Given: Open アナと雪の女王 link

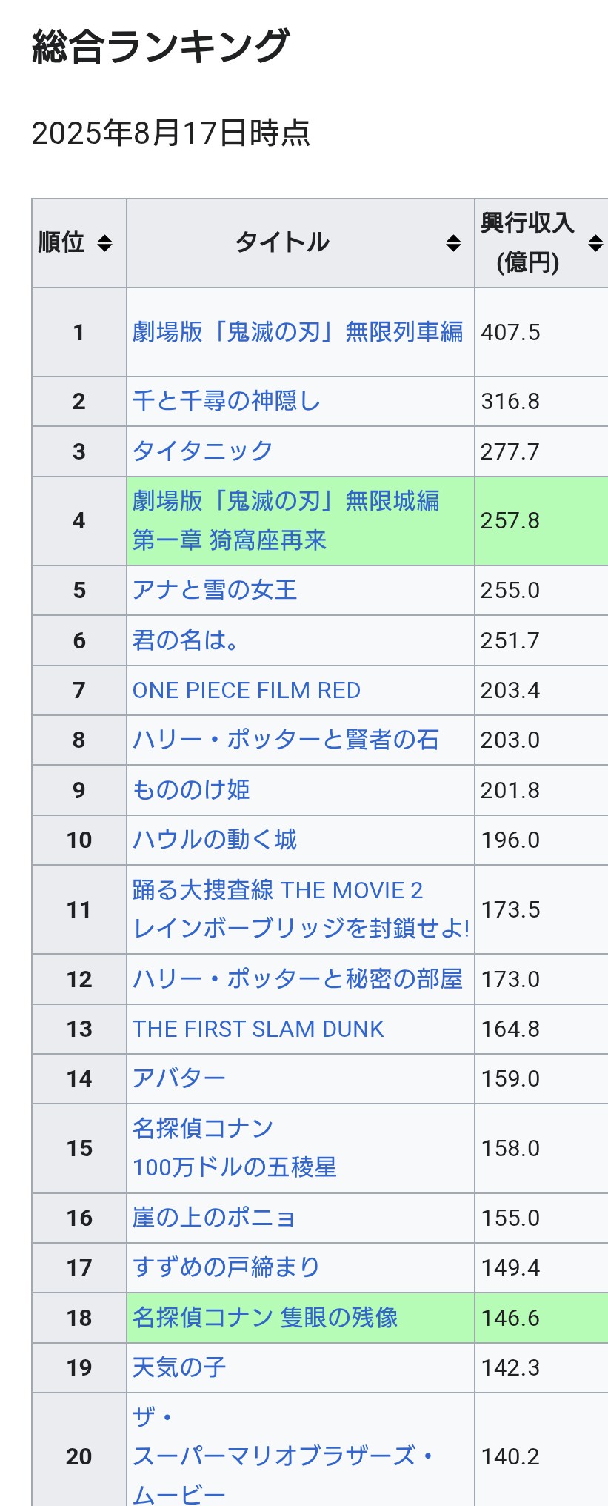Looking at the screenshot, I should pyautogui.click(x=214, y=590).
